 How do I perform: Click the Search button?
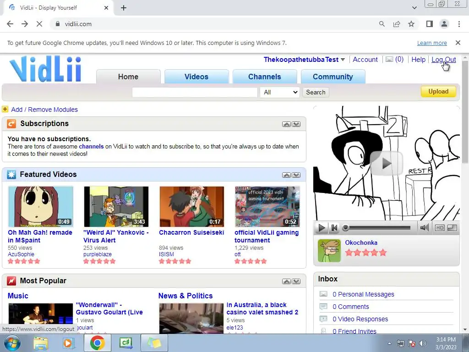coord(316,92)
